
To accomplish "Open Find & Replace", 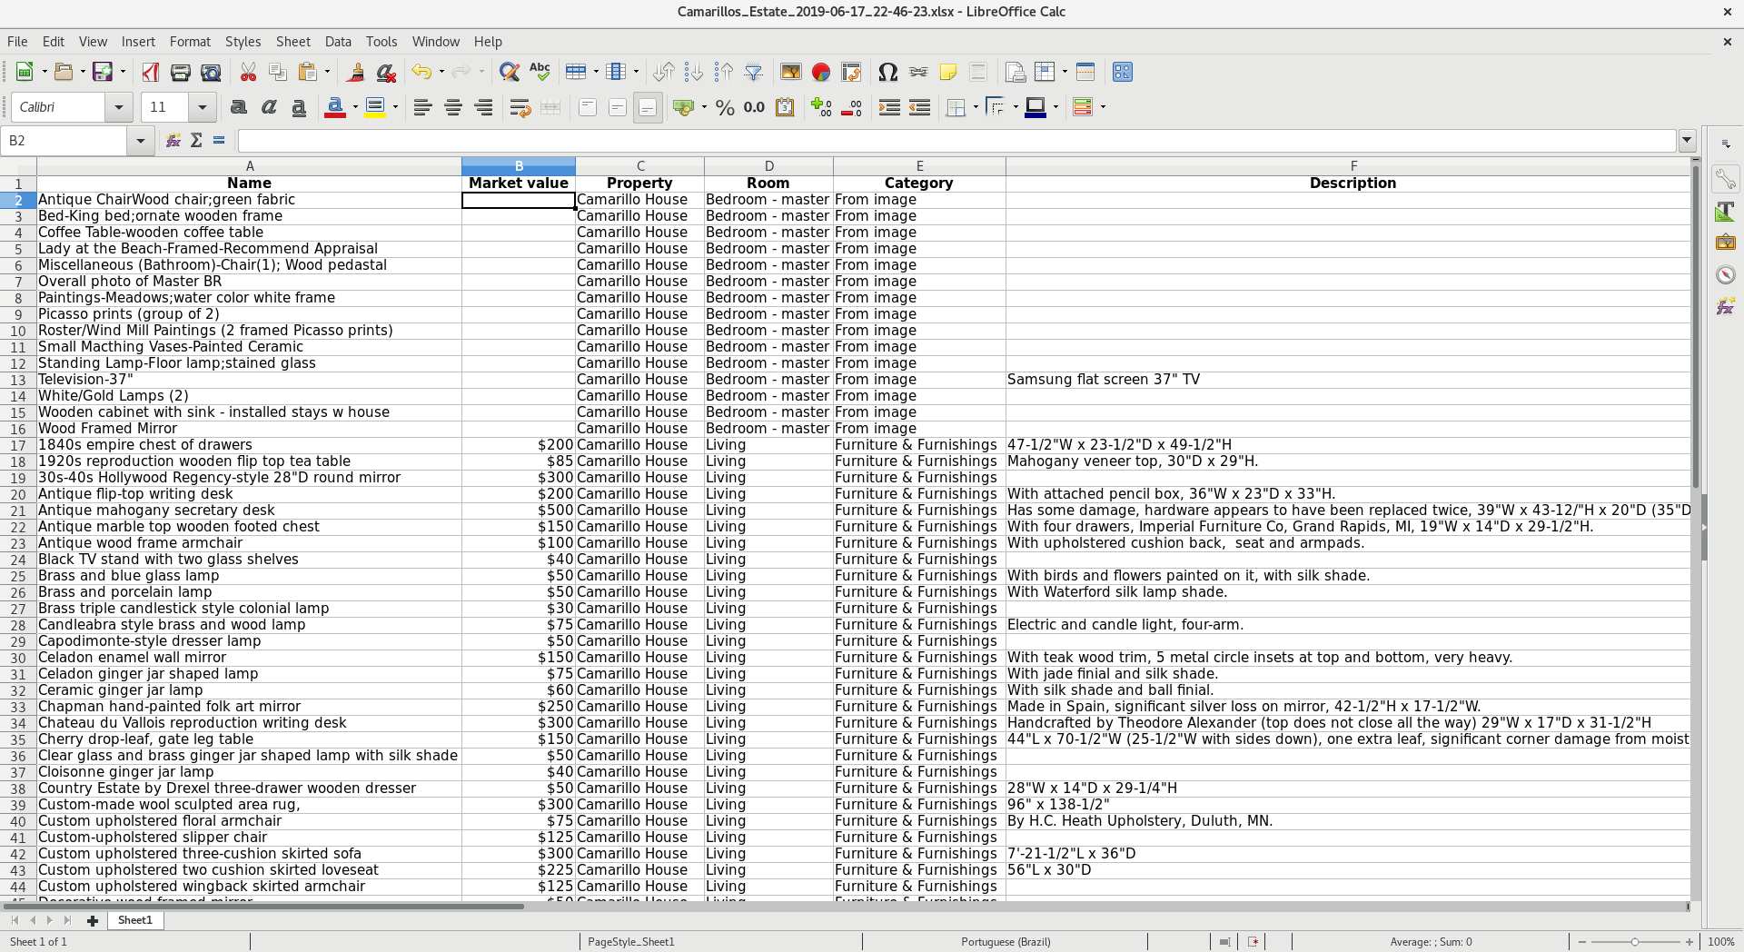I will coord(510,72).
